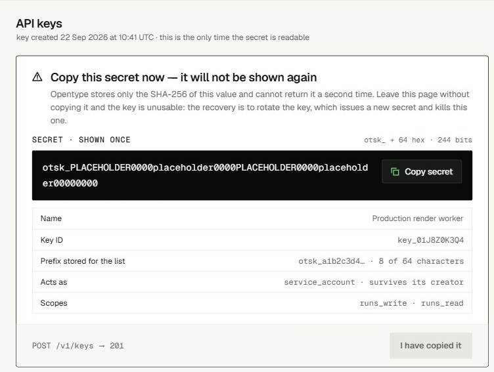Select the key_01J8Z0K3Q4 identifier

430,240
